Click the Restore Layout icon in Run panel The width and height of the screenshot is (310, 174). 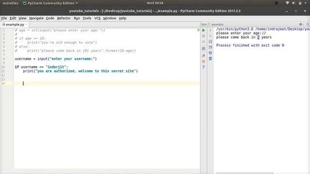(203, 48)
